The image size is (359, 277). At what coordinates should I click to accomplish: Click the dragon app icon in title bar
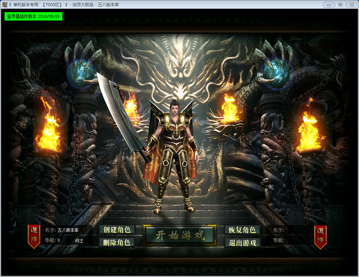pyautogui.click(x=5, y=4)
